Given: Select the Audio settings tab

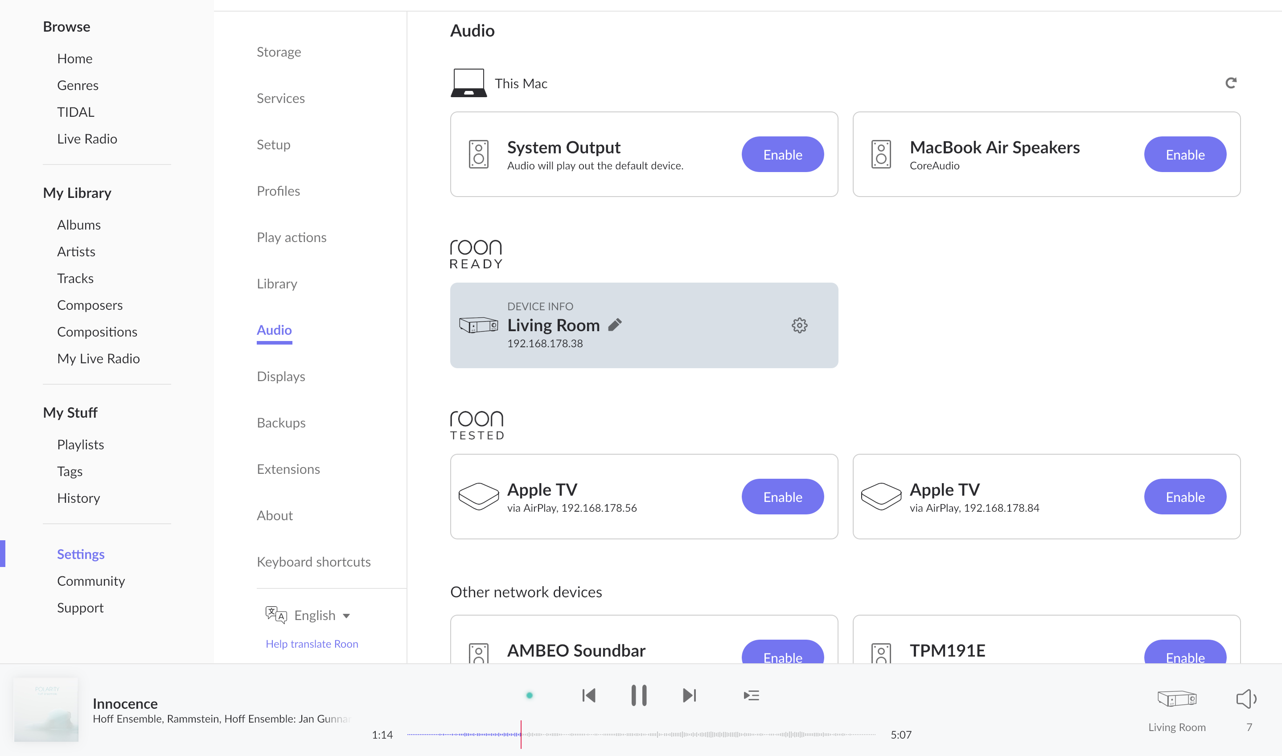Looking at the screenshot, I should (274, 330).
